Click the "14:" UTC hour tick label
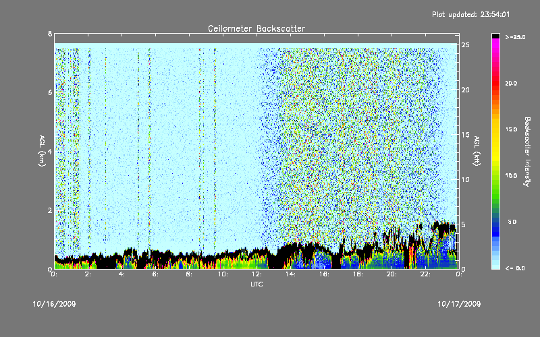The width and height of the screenshot is (540, 337). coord(290,274)
